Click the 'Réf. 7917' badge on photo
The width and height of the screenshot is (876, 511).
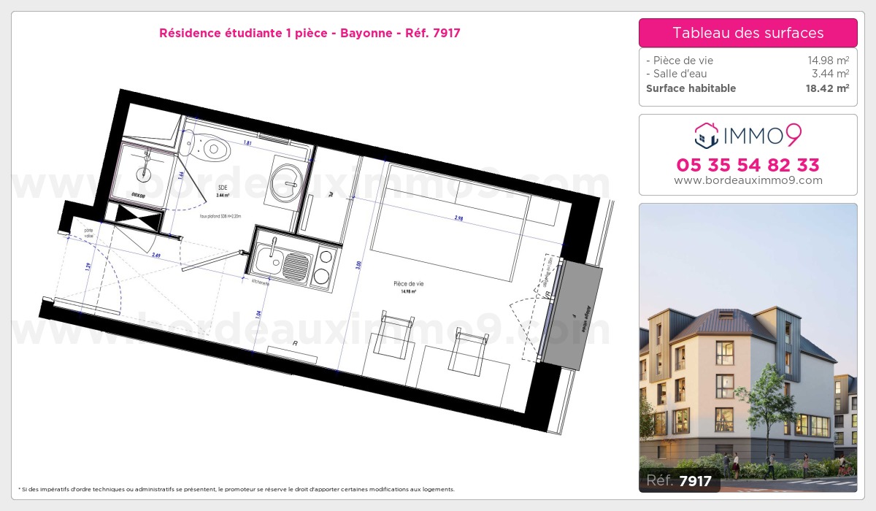click(x=679, y=480)
